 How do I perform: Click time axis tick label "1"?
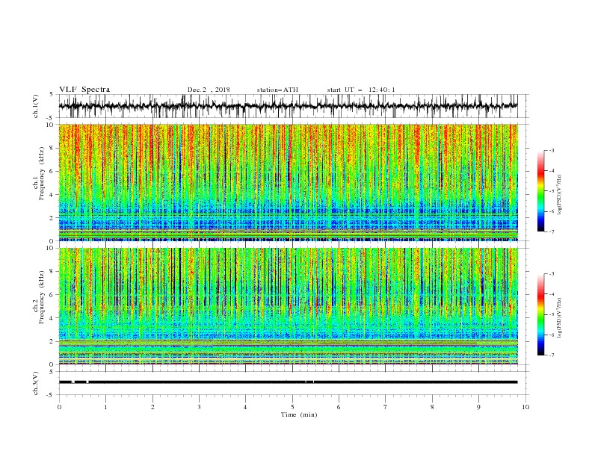(105, 407)
